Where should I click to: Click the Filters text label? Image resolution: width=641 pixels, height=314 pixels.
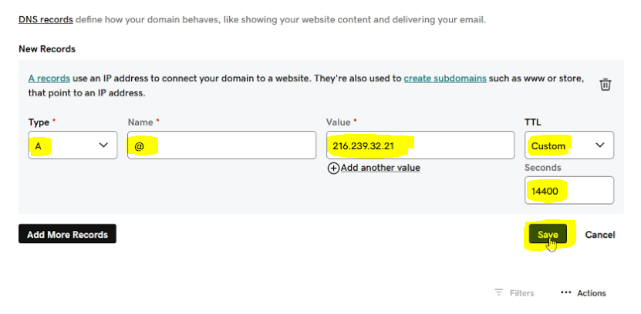tap(521, 292)
